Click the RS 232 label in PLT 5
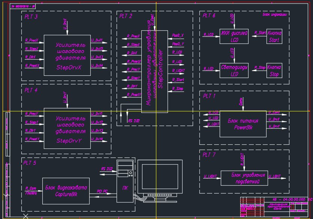Image resolution: width=313 pixels, height=219 pixels. coord(107,169)
